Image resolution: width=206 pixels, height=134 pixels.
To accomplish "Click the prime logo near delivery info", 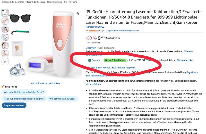I will point(90,48).
